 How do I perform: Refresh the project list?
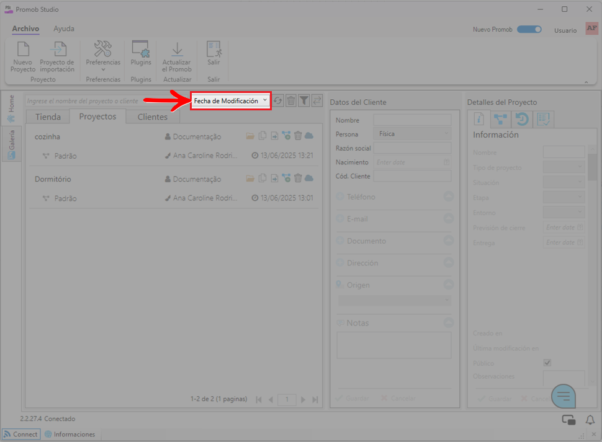click(x=277, y=101)
